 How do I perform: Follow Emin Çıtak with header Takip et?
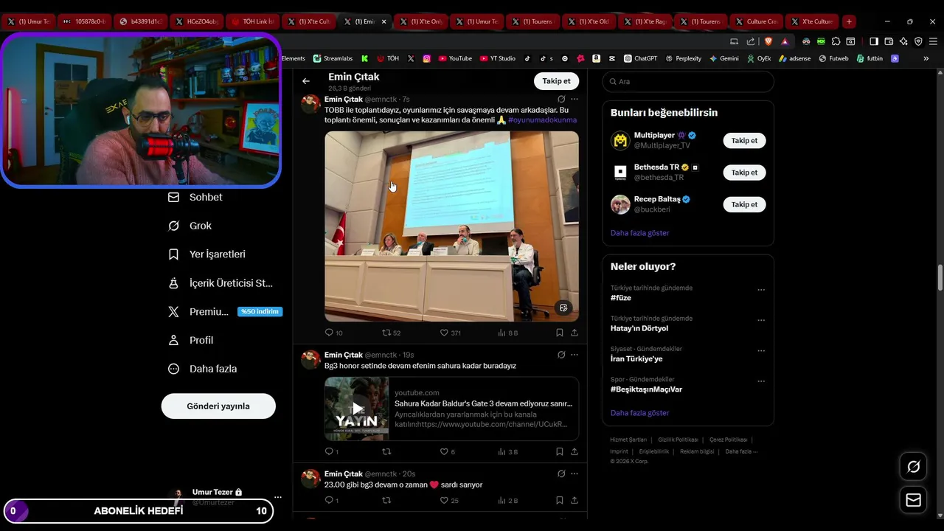tap(556, 81)
